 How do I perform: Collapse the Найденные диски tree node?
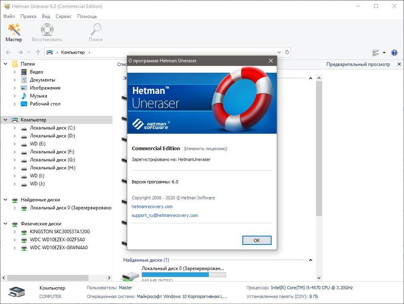click(x=6, y=199)
